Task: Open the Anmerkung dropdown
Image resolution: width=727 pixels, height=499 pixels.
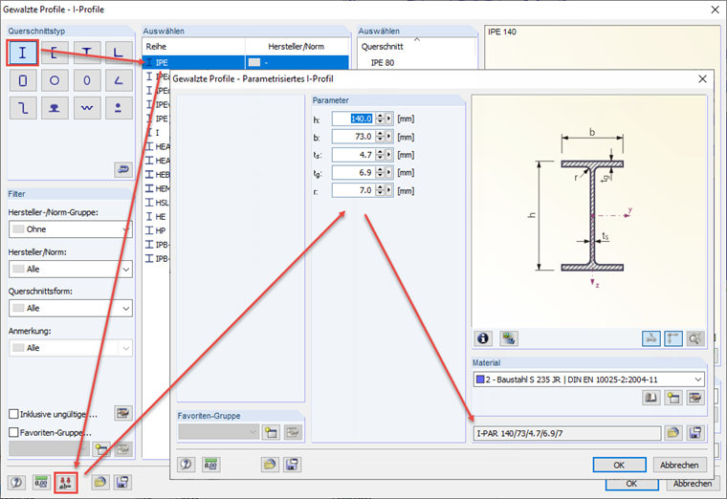Action: tap(71, 348)
